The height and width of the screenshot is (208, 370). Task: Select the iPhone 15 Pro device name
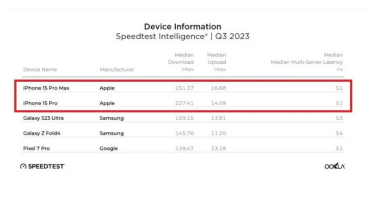click(x=40, y=103)
